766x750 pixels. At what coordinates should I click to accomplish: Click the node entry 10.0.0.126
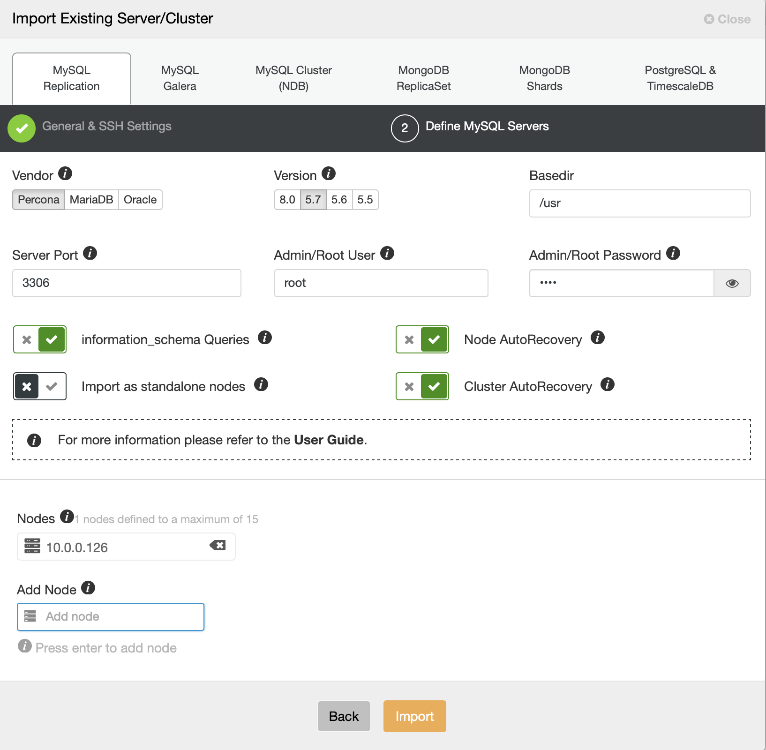[126, 547]
